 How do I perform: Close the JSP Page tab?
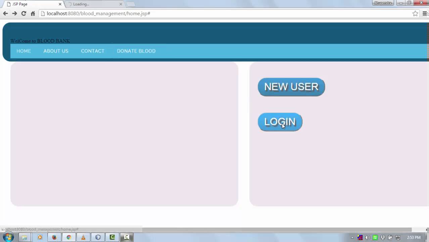pos(60,4)
